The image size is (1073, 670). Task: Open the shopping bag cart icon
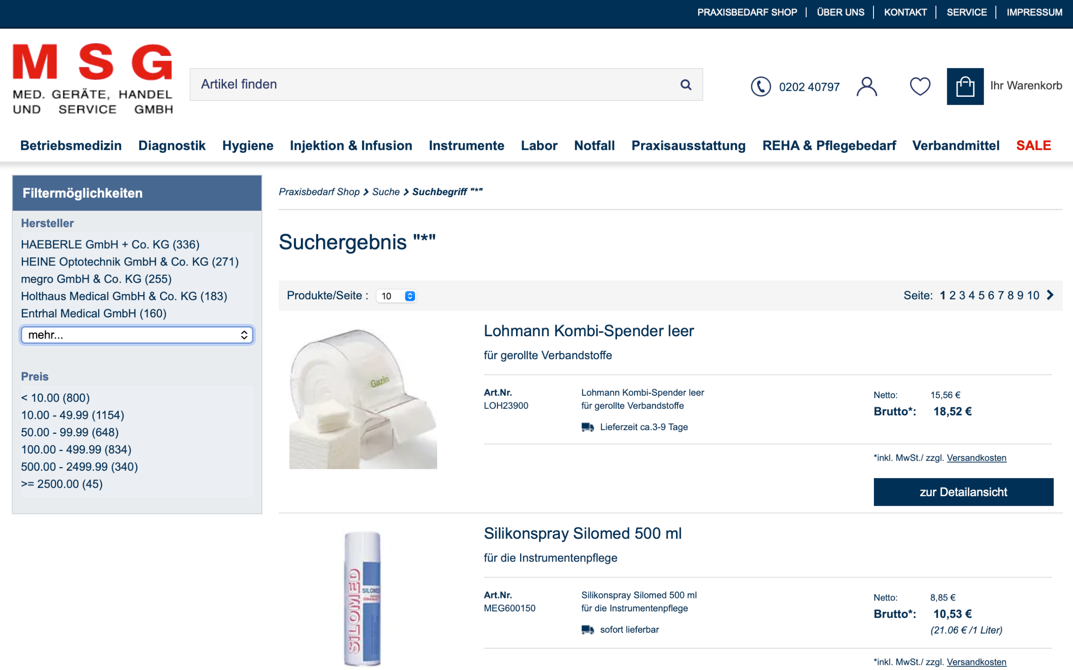pyautogui.click(x=965, y=86)
